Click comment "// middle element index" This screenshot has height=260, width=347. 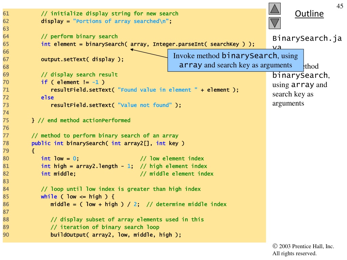coord(177,174)
